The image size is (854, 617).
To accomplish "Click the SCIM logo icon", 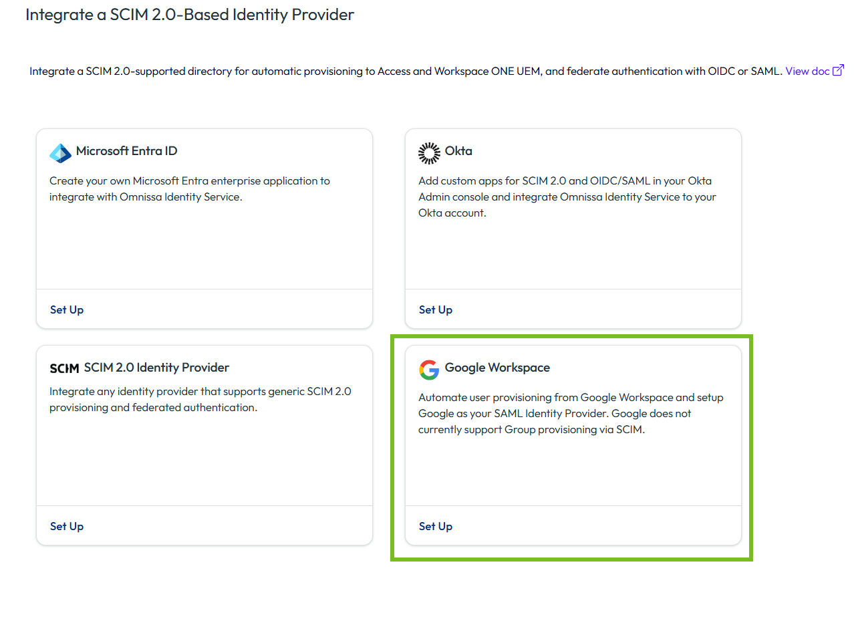I will [64, 368].
